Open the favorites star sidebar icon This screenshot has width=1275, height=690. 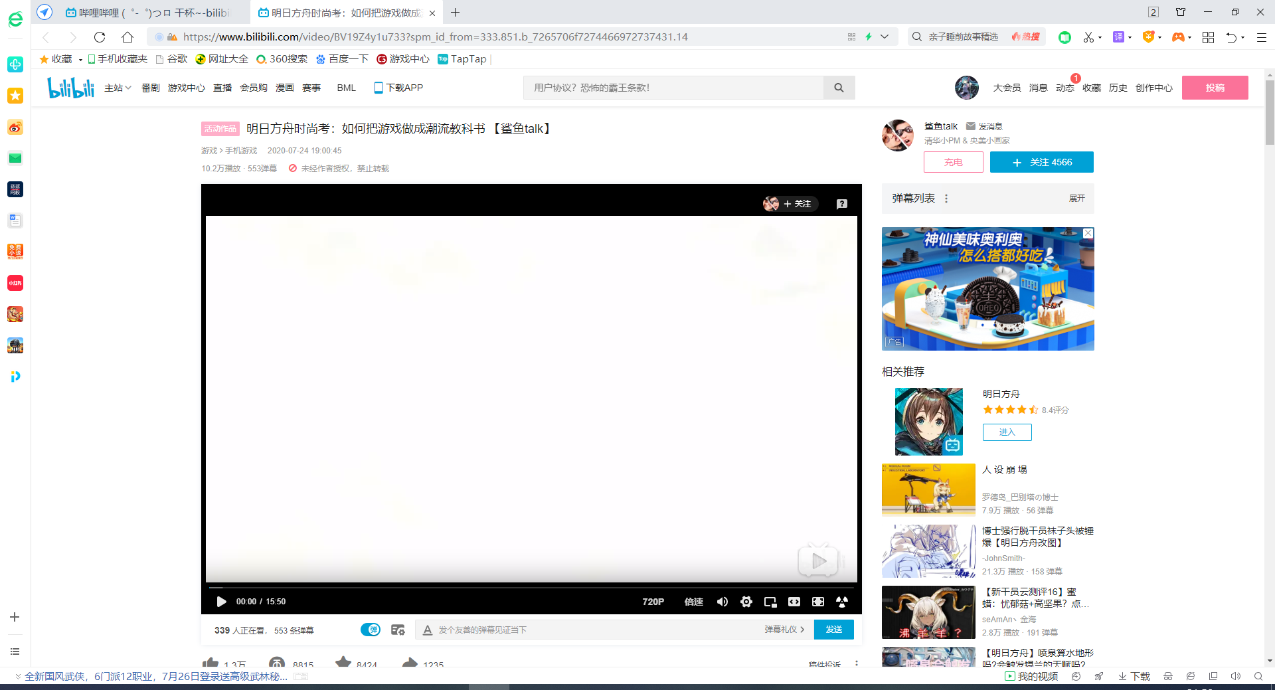coord(15,96)
